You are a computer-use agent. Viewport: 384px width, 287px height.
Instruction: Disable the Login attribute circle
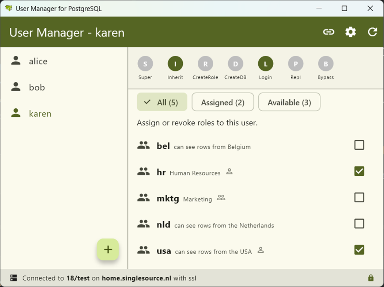point(266,64)
